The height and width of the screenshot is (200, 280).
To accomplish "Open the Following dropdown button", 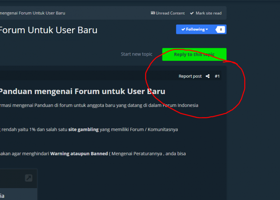I will [x=195, y=29].
